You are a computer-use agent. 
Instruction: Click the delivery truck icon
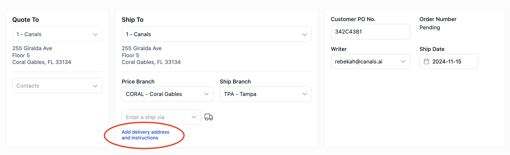209,117
